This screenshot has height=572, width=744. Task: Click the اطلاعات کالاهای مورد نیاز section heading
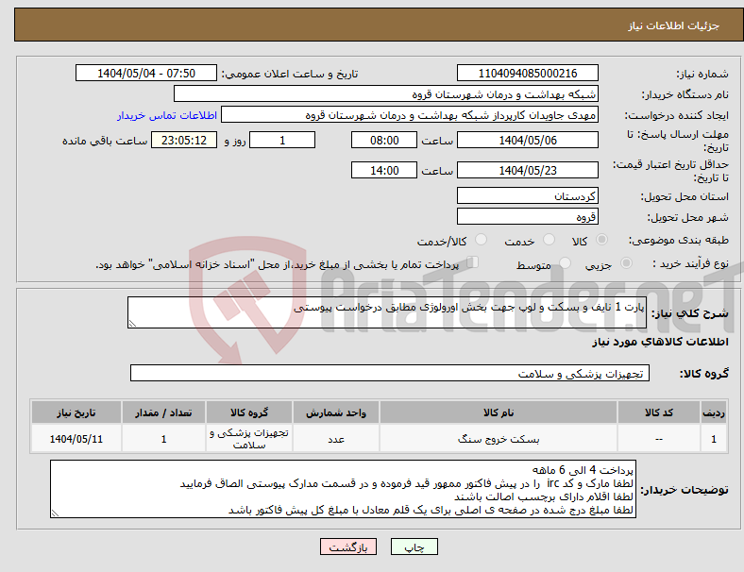point(660,342)
